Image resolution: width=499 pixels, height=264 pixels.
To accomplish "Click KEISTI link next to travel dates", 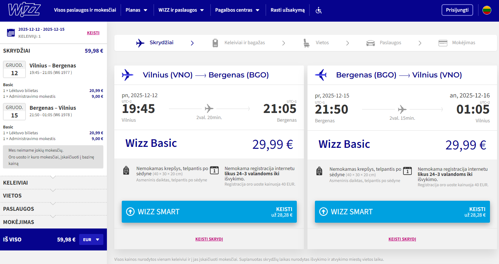I will [93, 33].
